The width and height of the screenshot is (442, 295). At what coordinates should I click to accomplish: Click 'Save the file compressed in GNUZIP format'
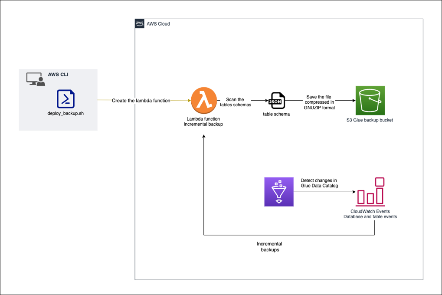click(x=319, y=102)
